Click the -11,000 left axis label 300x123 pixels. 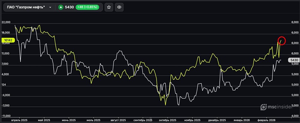6,116
